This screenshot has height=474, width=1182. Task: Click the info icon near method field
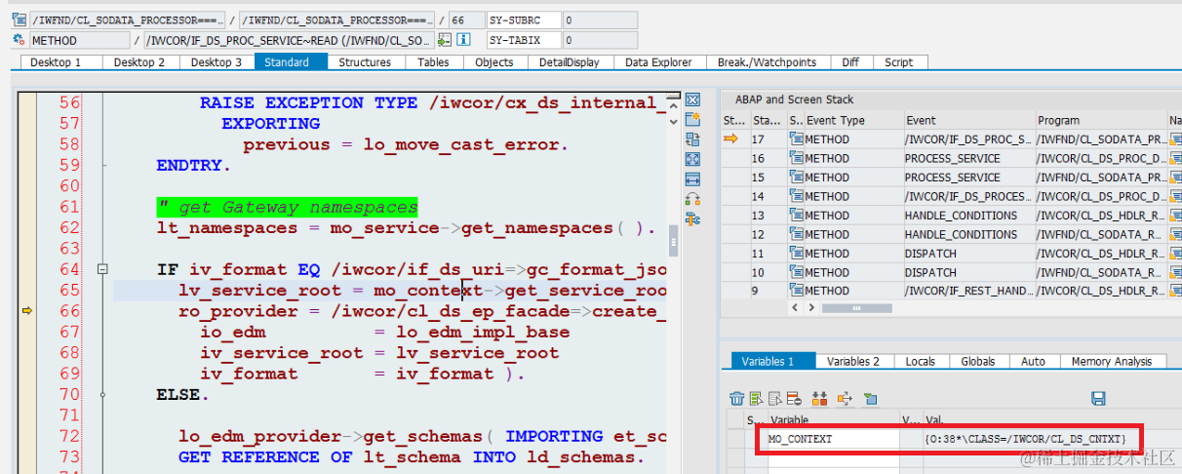click(464, 40)
